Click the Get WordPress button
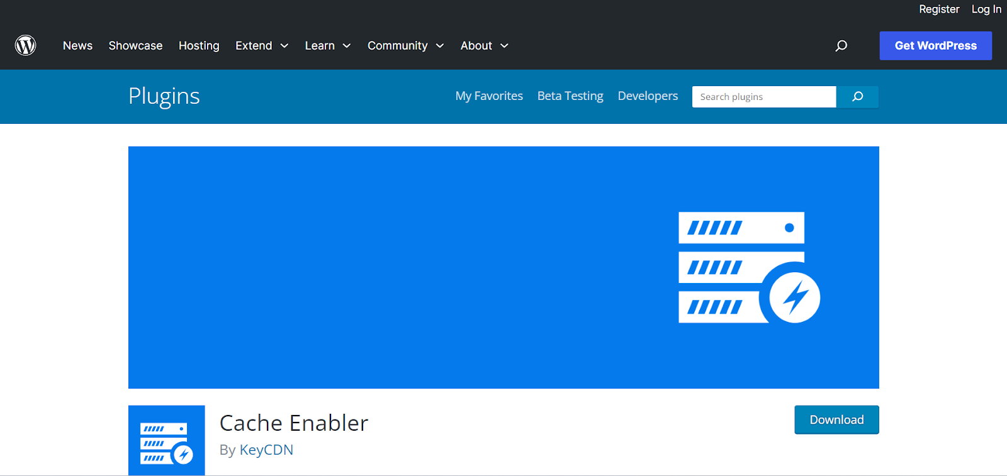The width and height of the screenshot is (1007, 476). pyautogui.click(x=936, y=46)
